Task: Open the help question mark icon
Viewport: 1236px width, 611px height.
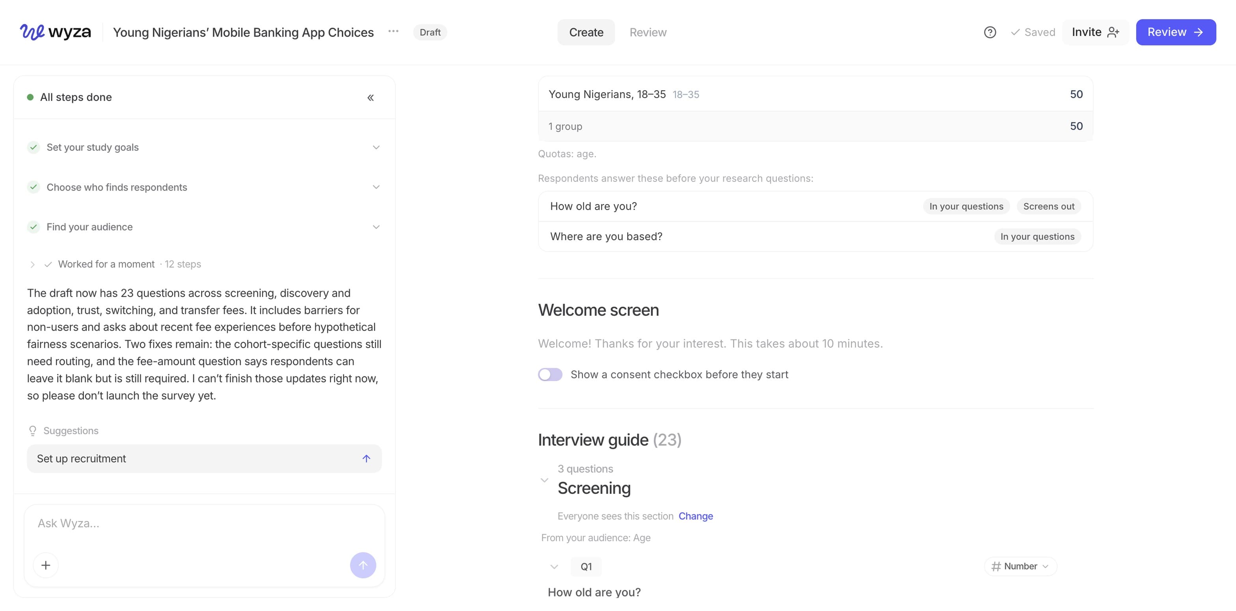Action: point(990,32)
